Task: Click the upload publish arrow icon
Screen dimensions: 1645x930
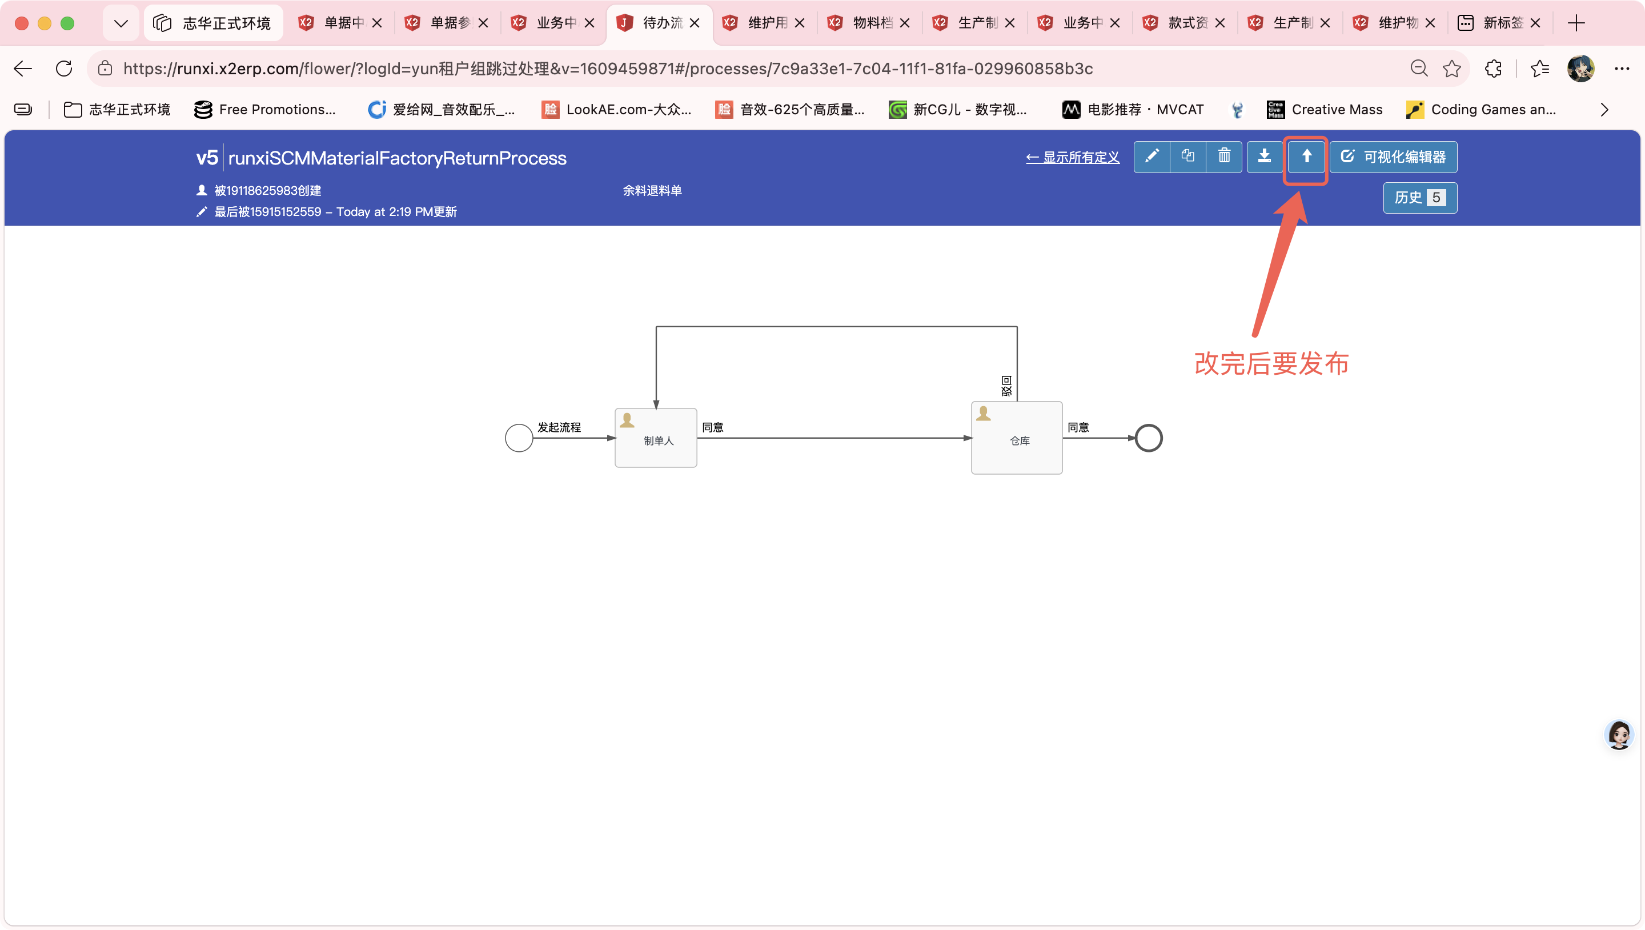Action: coord(1306,157)
